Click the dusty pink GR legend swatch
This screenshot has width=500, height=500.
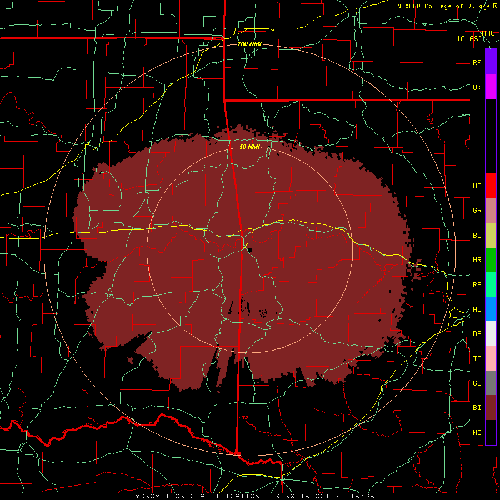[491, 211]
